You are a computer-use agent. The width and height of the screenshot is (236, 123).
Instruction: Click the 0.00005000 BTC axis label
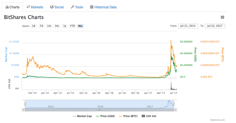tap(210, 65)
